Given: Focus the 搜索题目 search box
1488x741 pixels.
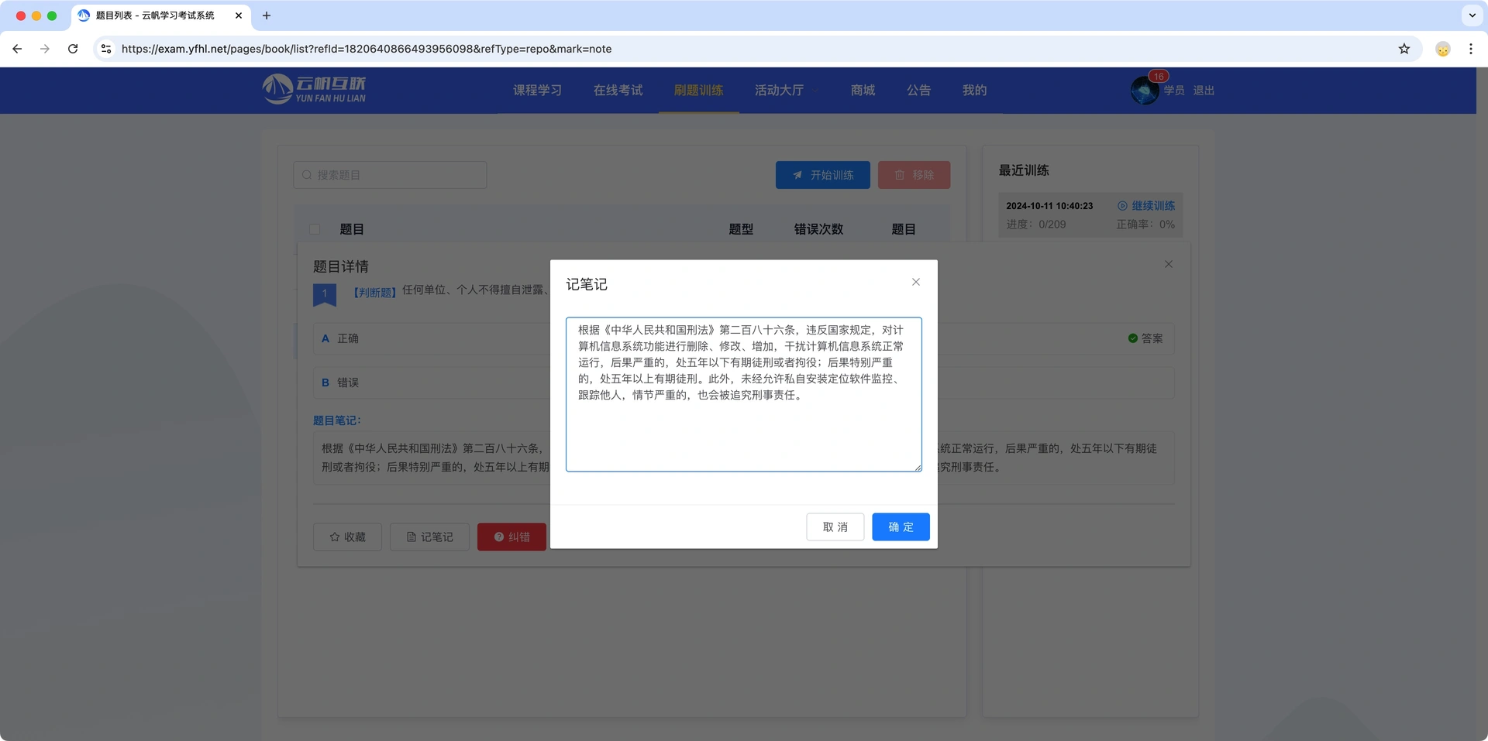Looking at the screenshot, I should click(x=390, y=175).
